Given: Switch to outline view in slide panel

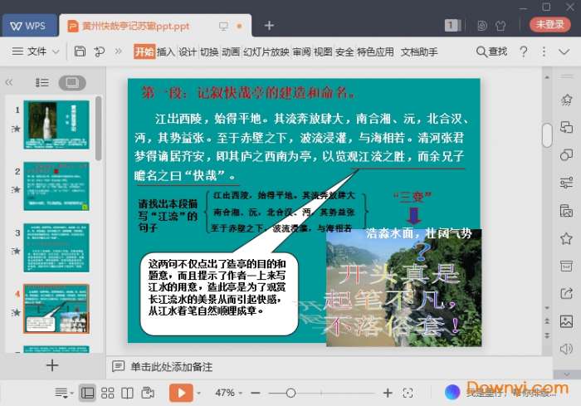Looking at the screenshot, I should pyautogui.click(x=41, y=82).
